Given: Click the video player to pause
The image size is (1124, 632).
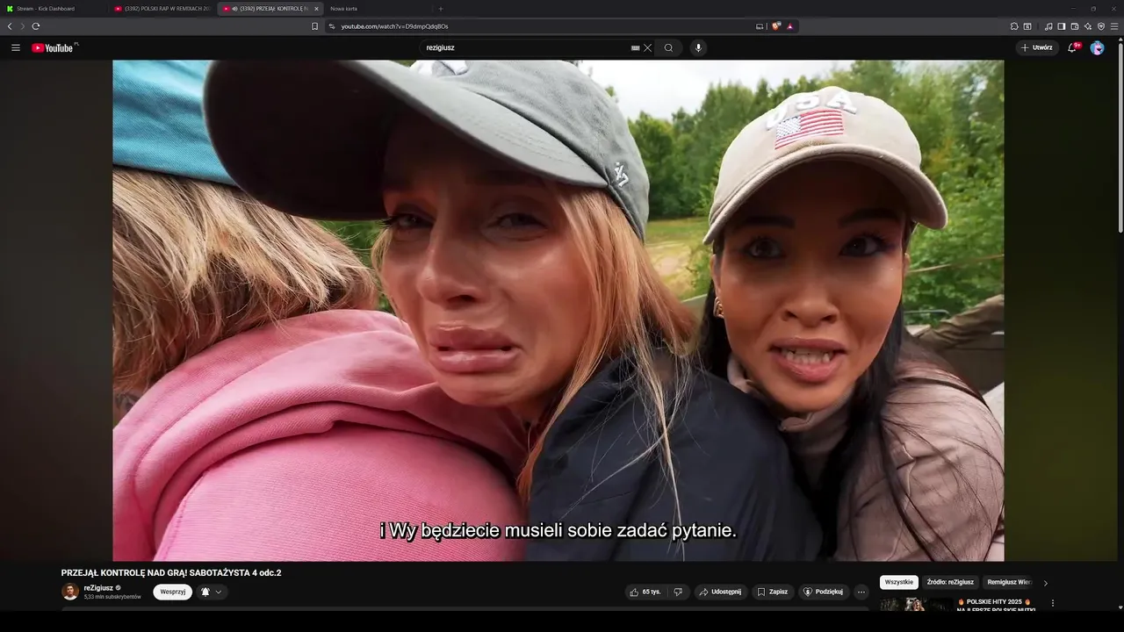Looking at the screenshot, I should (x=558, y=311).
